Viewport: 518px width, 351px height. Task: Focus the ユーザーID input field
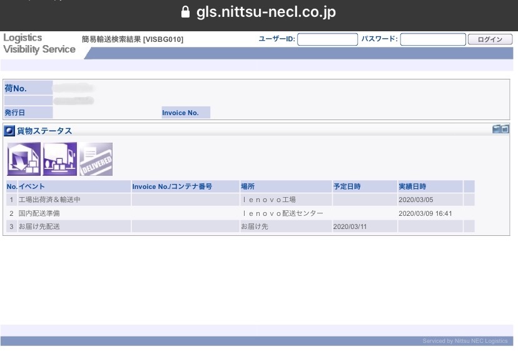[327, 39]
